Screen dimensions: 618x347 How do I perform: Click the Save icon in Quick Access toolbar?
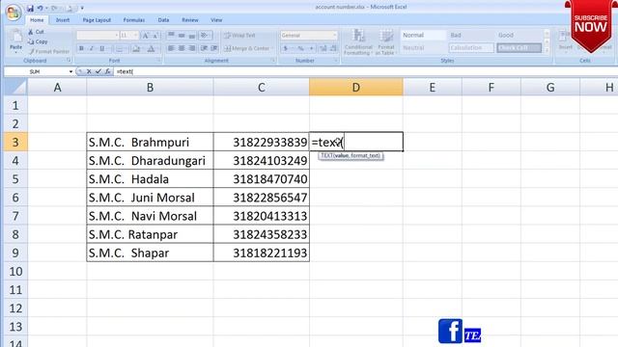coord(30,8)
